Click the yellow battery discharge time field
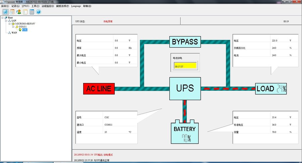This screenshot has width=302, height=163. (x=185, y=66)
